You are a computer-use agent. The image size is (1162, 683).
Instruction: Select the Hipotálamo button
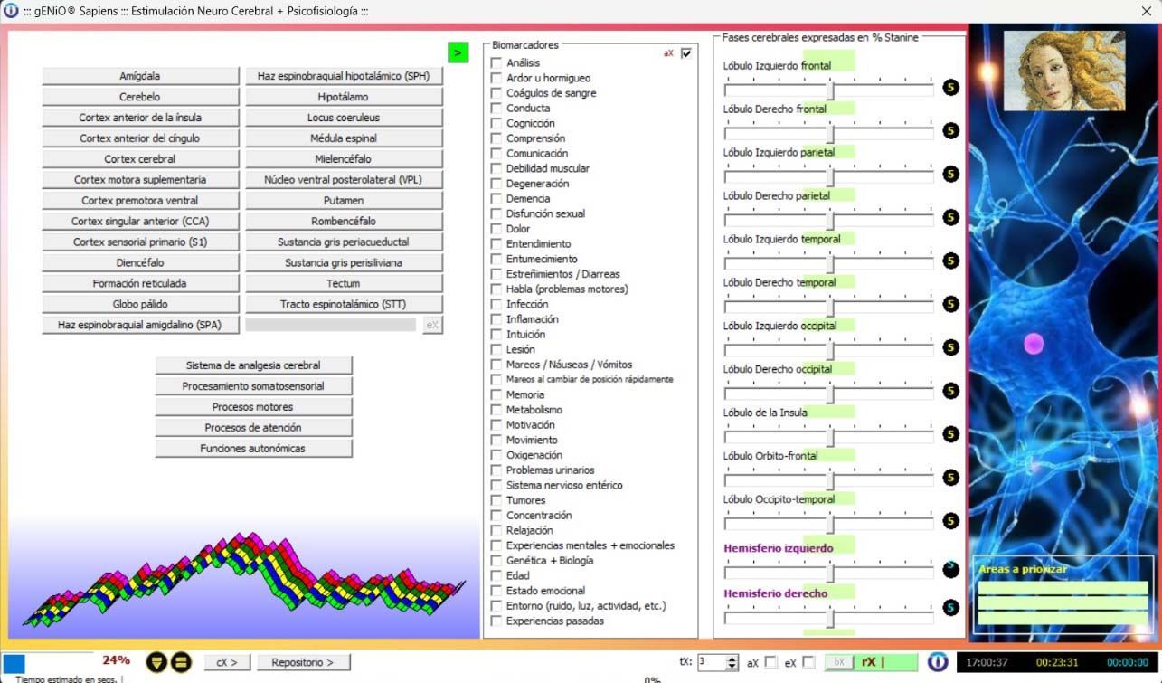click(x=344, y=97)
